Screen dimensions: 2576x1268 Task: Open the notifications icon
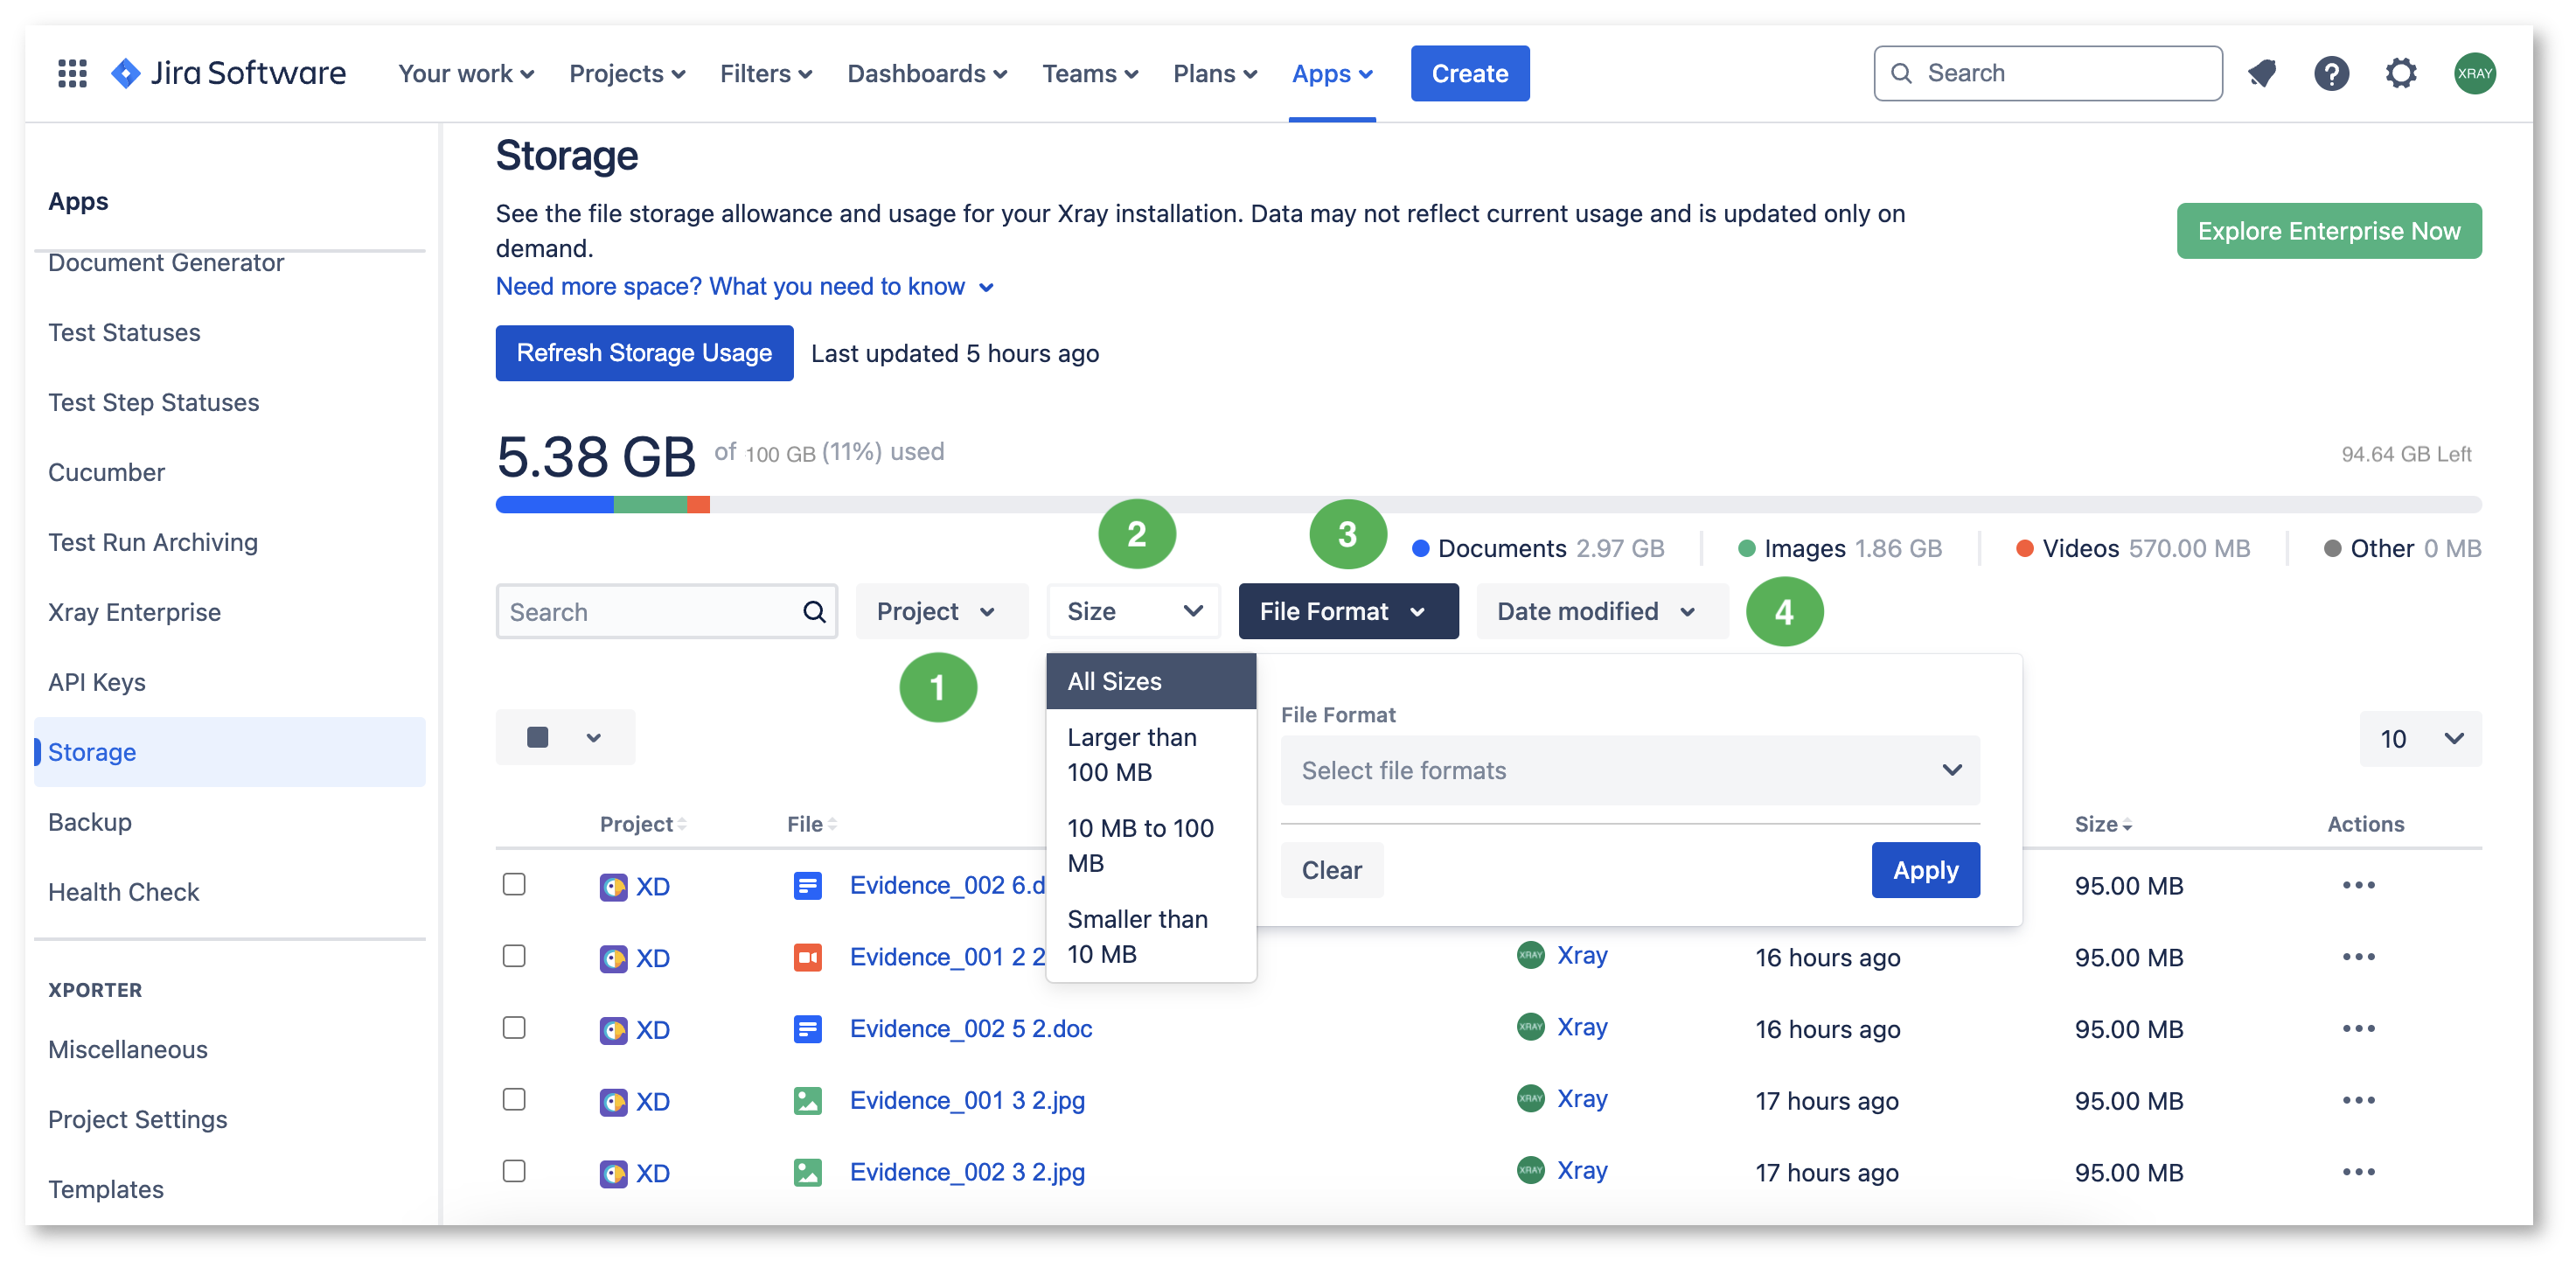pos(2262,73)
